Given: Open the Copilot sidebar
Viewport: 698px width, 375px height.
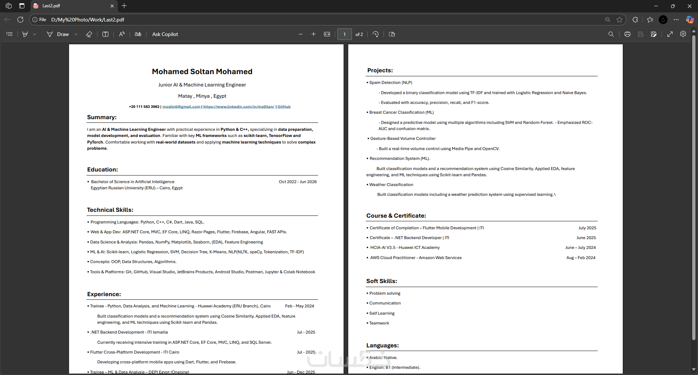Looking at the screenshot, I should point(690,20).
